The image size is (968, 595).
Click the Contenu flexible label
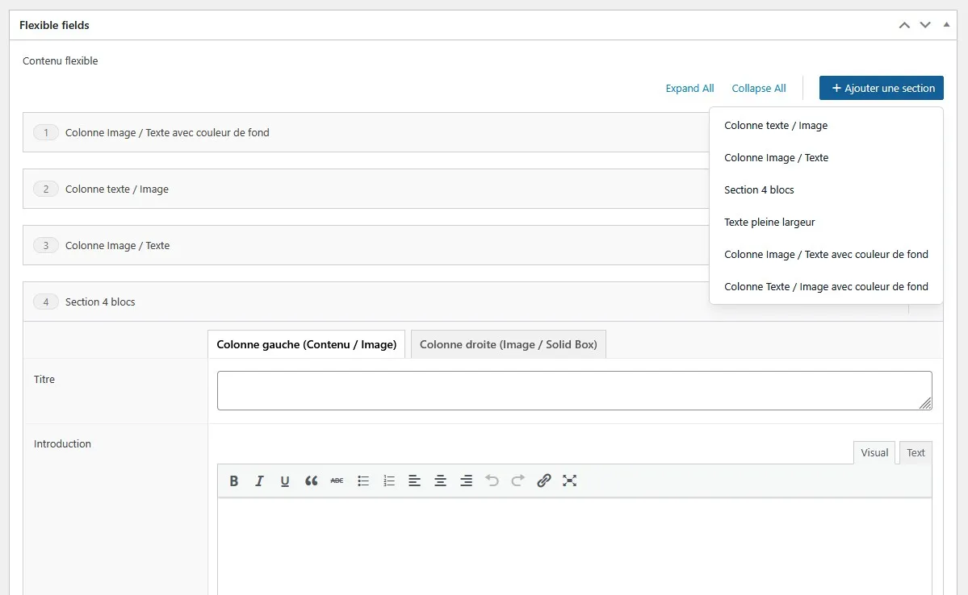(61, 61)
